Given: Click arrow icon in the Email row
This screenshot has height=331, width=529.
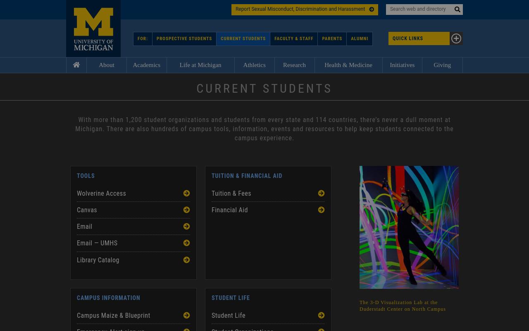Looking at the screenshot, I should 187,226.
